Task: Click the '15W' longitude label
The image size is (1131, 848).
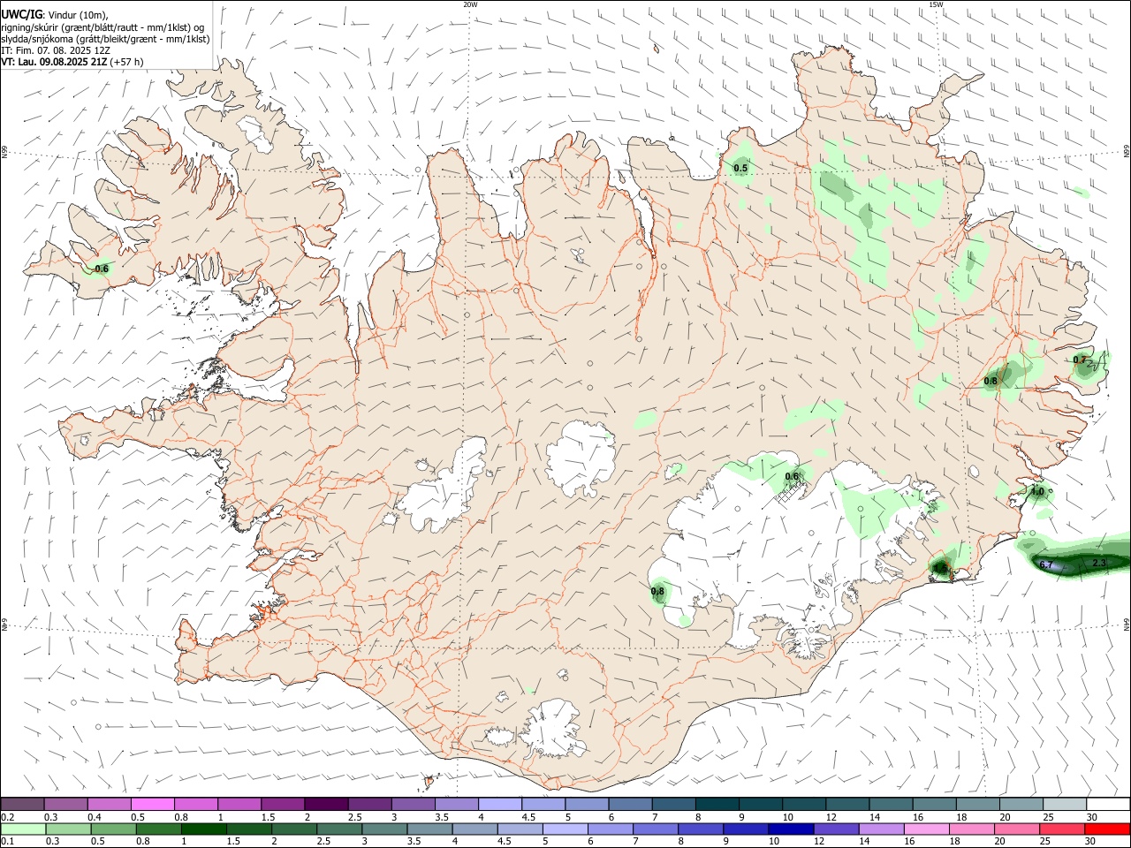Action: (936, 4)
